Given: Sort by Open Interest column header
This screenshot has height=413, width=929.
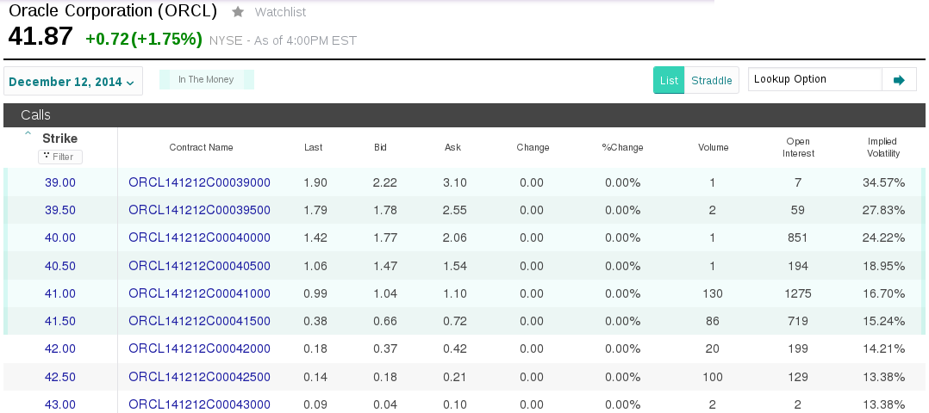Looking at the screenshot, I should [x=798, y=147].
